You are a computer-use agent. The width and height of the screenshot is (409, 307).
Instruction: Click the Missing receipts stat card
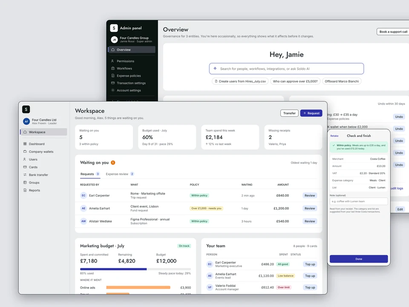[x=293, y=137]
